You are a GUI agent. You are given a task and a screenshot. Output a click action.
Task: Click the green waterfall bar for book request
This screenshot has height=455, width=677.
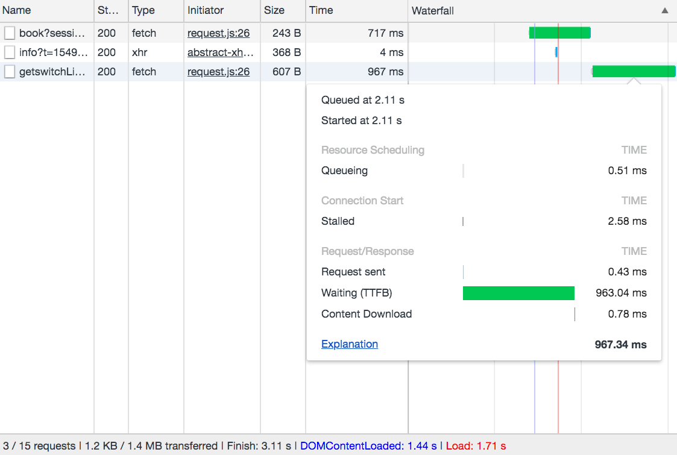(x=560, y=33)
